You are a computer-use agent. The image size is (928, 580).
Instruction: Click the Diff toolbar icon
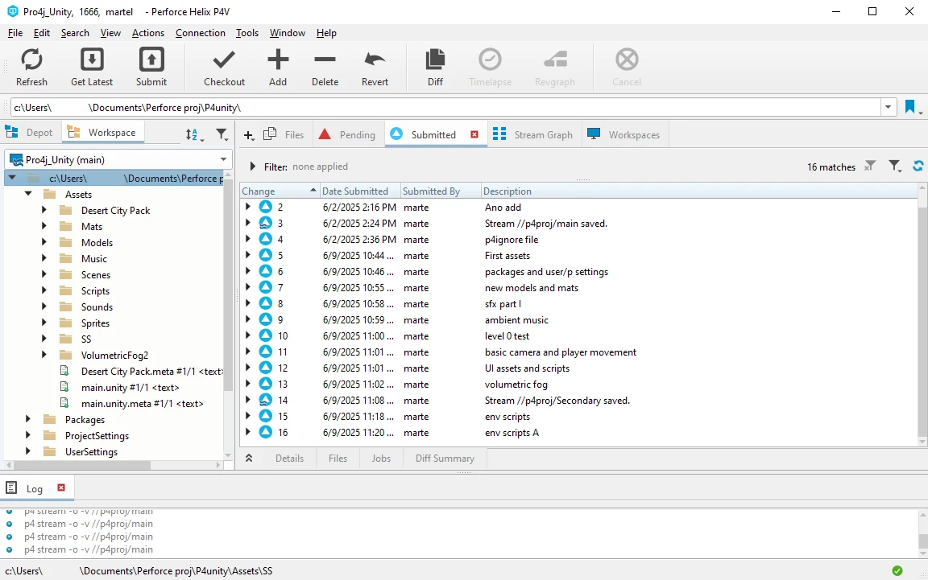click(435, 60)
